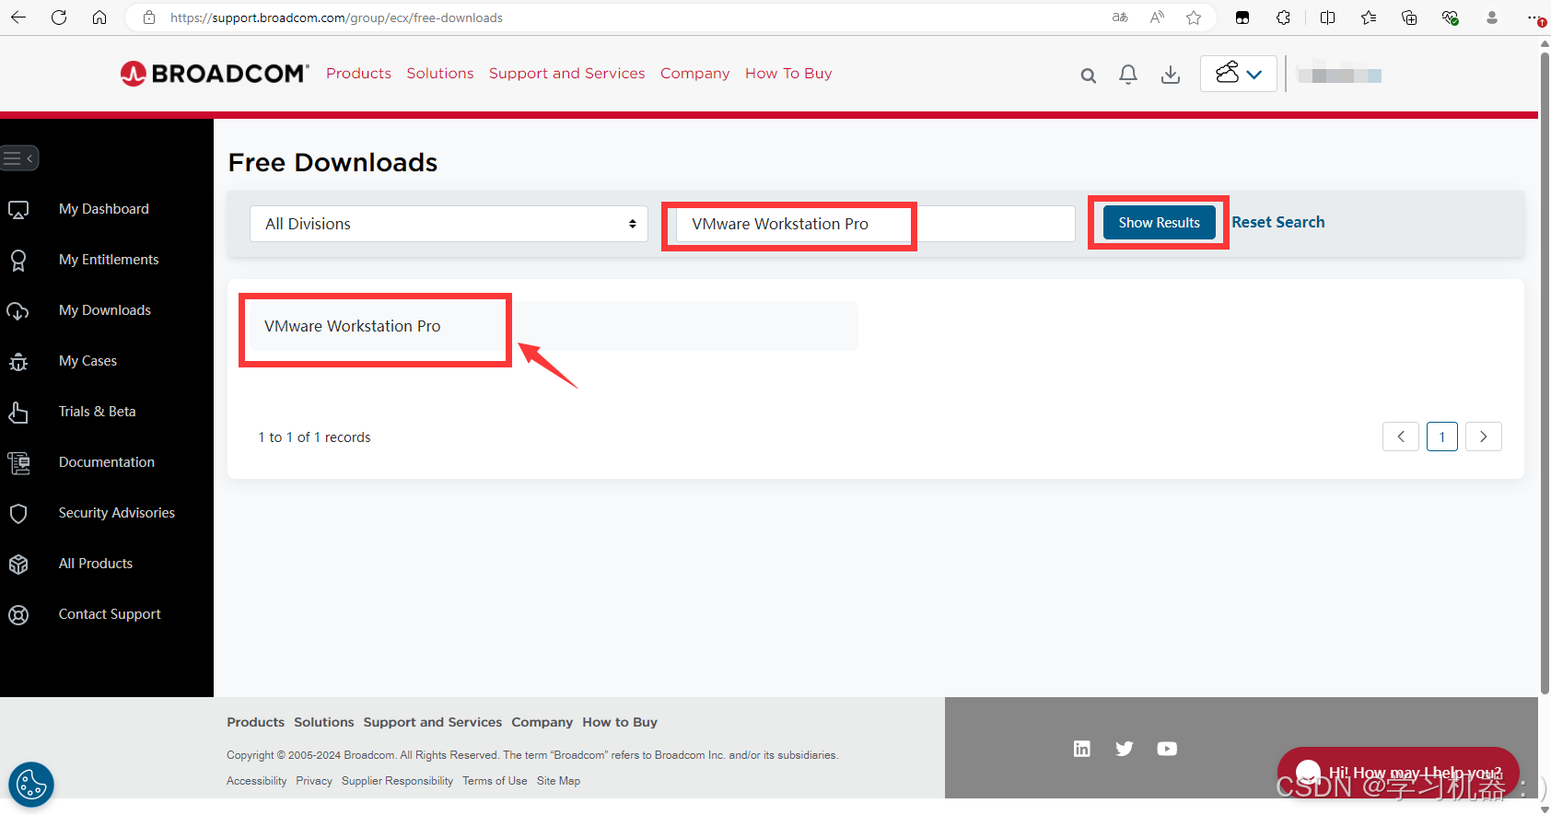
Task: Click the Security Advisories shield icon
Action: click(18, 514)
